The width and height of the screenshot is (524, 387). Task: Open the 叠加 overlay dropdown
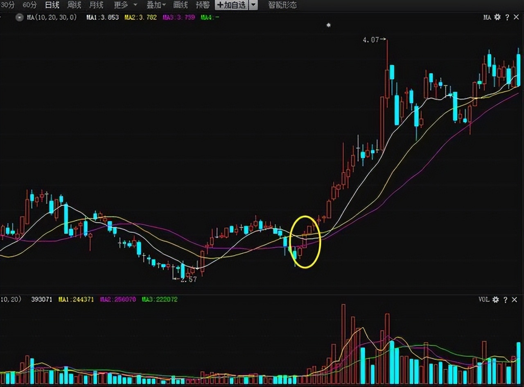coord(156,5)
